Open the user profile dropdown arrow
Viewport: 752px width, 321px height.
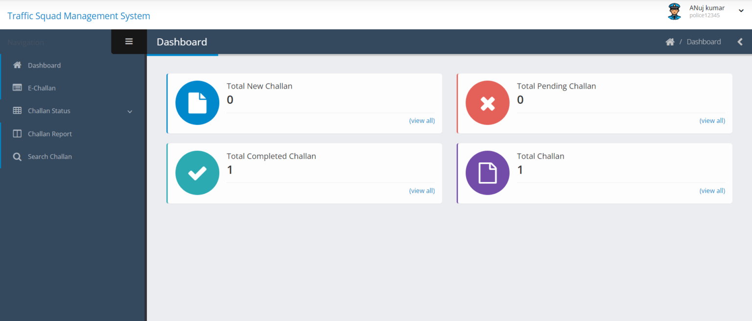(741, 11)
